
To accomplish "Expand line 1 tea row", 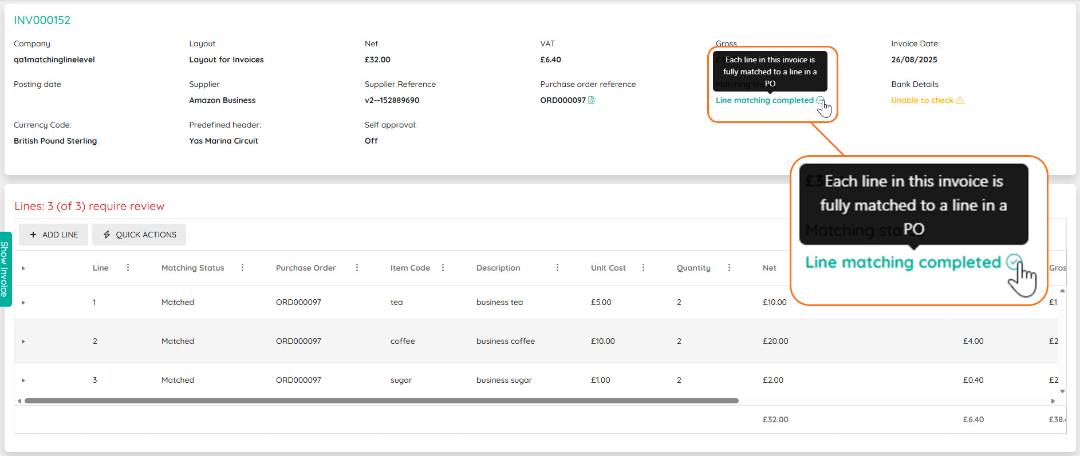I will click(x=23, y=302).
